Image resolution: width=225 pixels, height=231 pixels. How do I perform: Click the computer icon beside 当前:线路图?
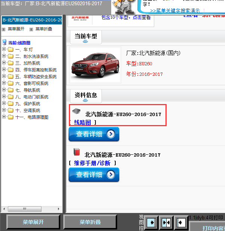click(4, 42)
